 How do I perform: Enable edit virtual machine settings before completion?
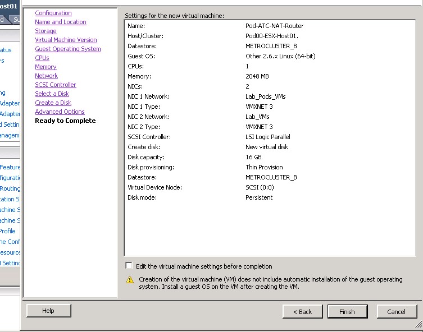click(x=129, y=266)
